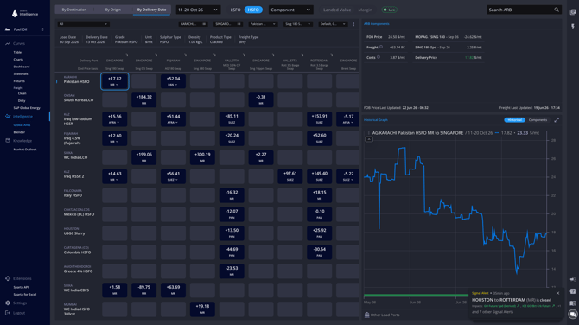Click the Logout icon

click(x=8, y=313)
